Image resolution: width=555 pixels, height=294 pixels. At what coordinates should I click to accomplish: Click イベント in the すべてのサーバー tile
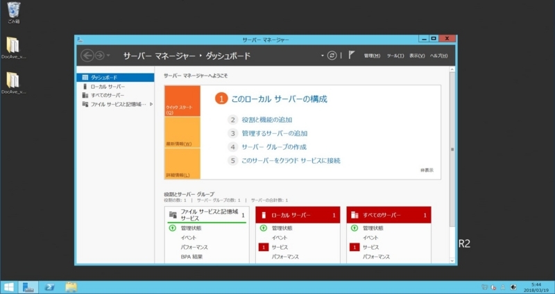point(370,238)
